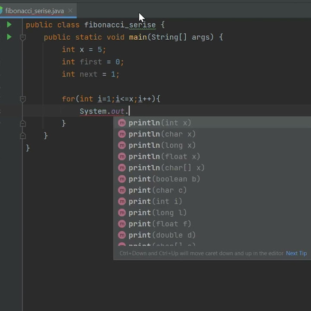This screenshot has height=311, width=311.
Task: Choose print(long l) completion
Action: (212, 213)
